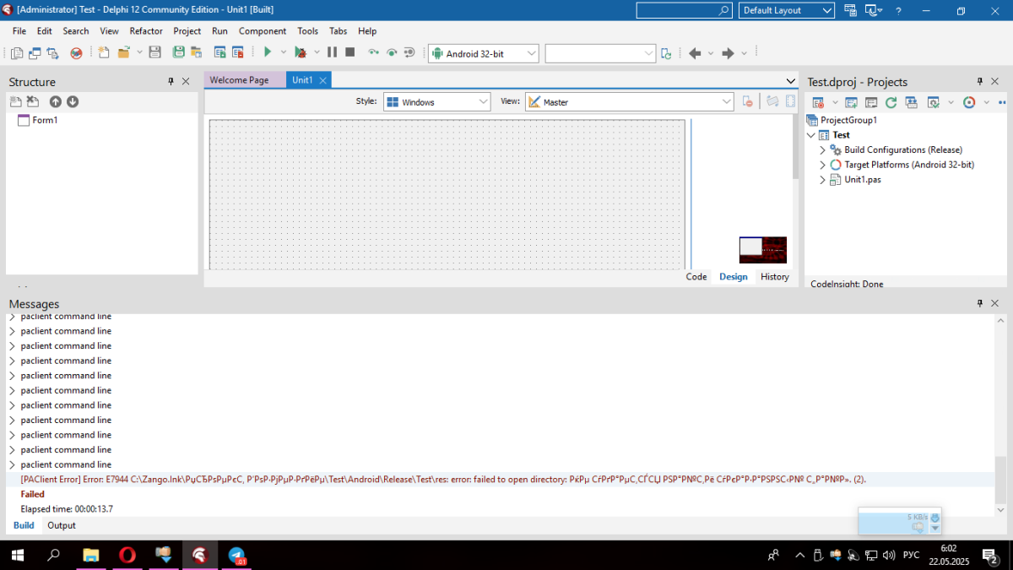Click the Structure panel delete item icon
This screenshot has height=570, width=1013.
pyautogui.click(x=32, y=101)
